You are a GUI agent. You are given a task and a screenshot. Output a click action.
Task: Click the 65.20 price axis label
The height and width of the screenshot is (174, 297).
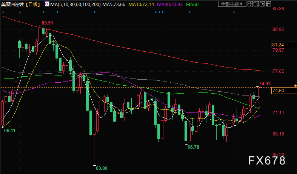(278, 154)
